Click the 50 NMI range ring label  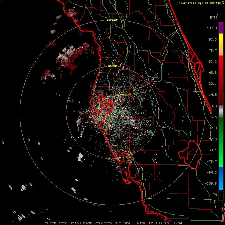click(112, 66)
